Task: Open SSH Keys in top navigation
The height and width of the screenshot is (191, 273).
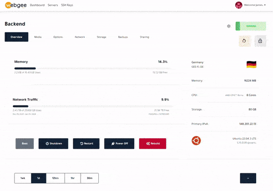Action: tap(67, 5)
